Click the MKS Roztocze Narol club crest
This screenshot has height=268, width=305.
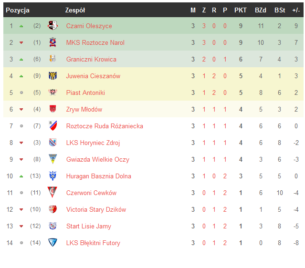click(x=53, y=42)
